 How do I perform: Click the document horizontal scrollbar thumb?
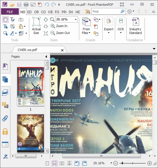tap(101, 156)
